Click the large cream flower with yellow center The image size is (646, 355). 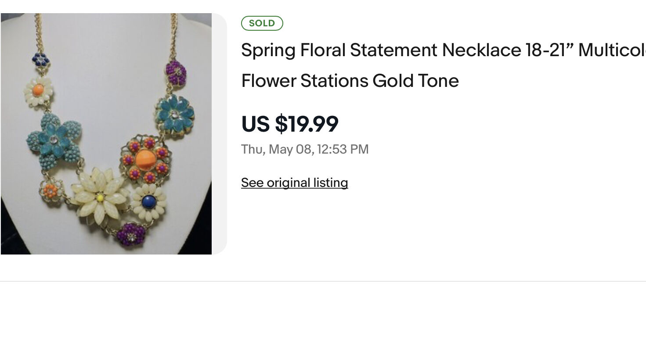click(x=100, y=197)
